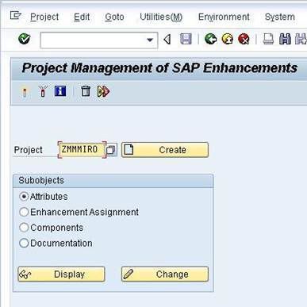Viewport: 307px width, 307px height.
Task: Click the Change button
Action: 165,274
